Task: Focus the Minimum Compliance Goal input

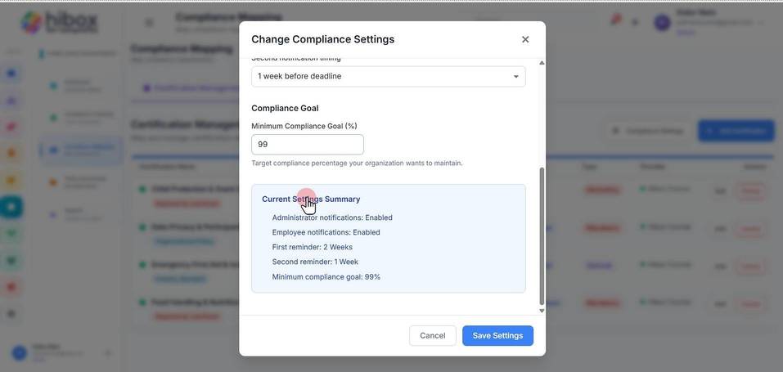Action: (307, 145)
